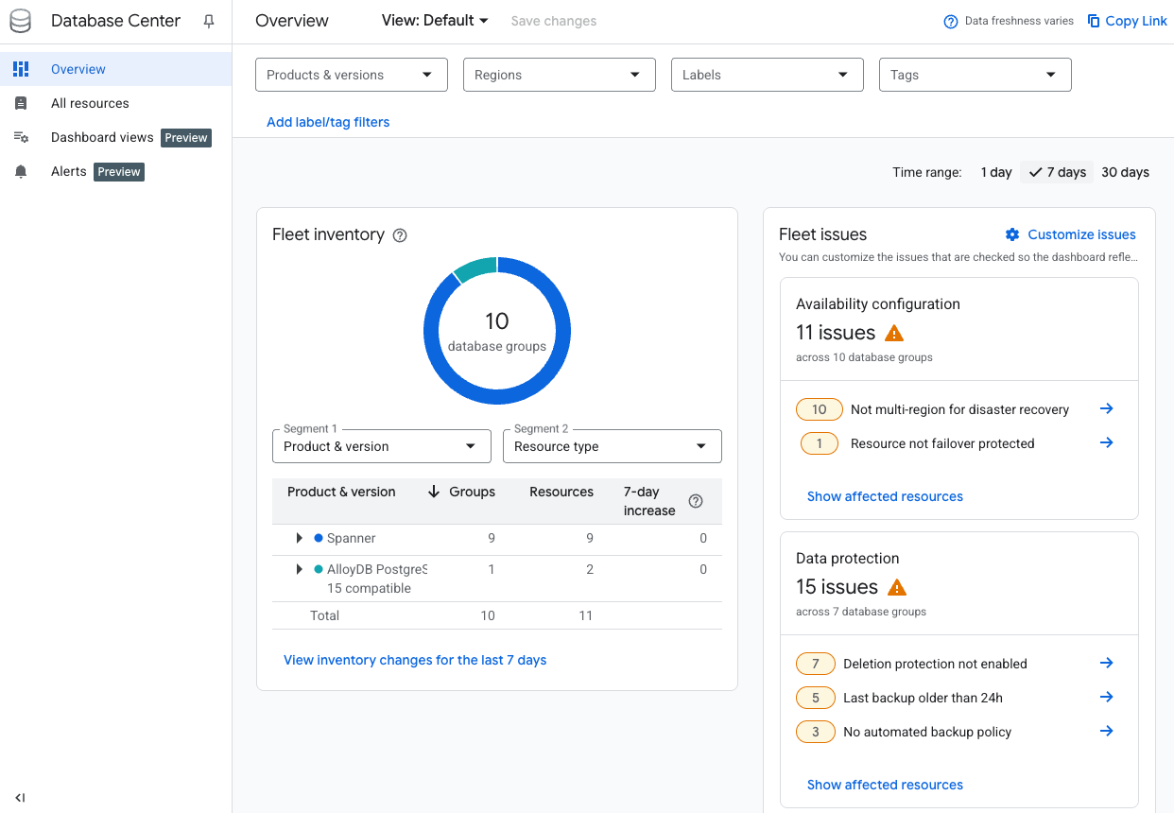
Task: Select the 30 days time range
Action: (x=1125, y=172)
